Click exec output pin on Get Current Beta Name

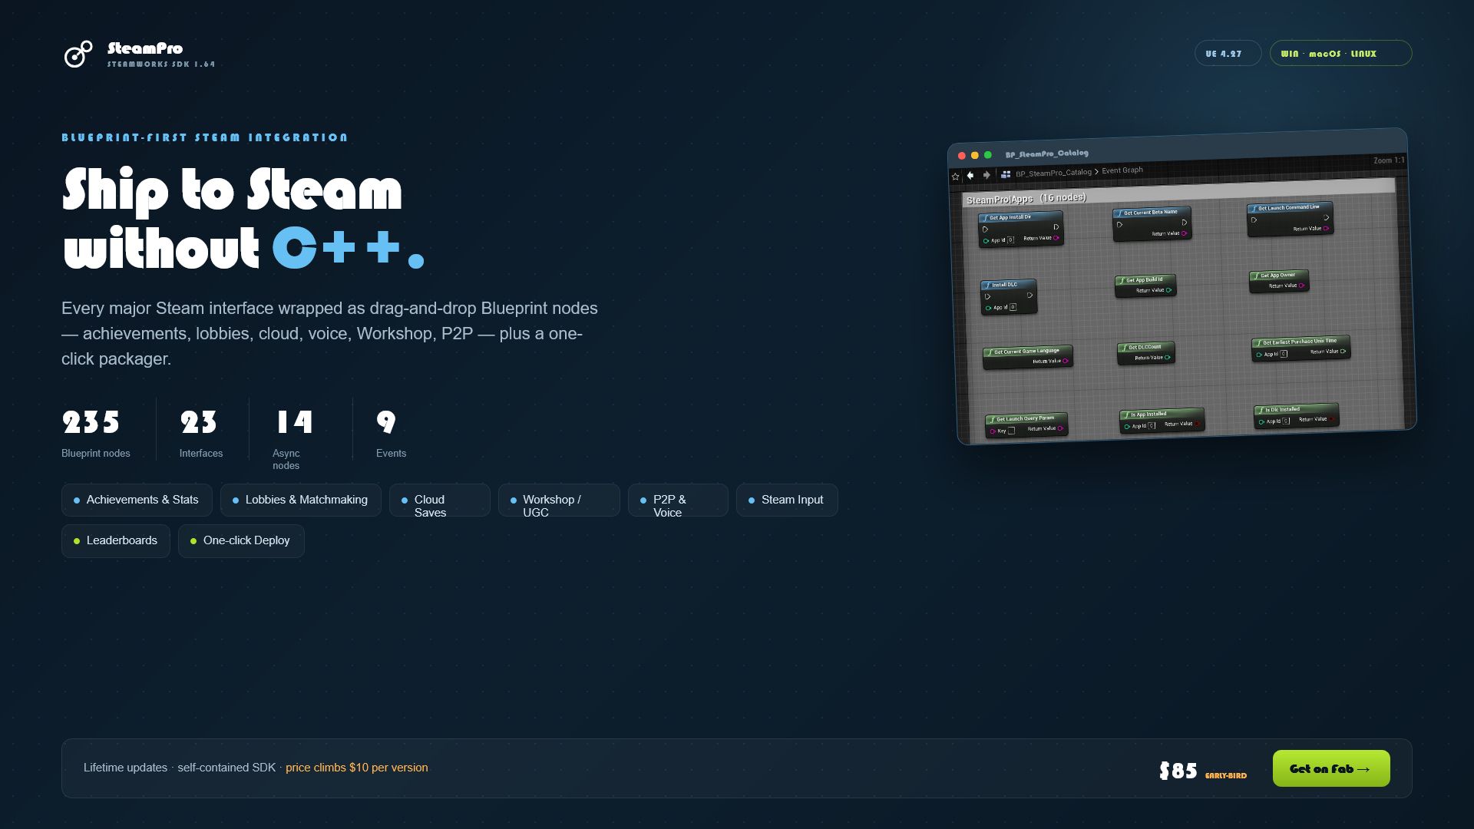(x=1185, y=223)
